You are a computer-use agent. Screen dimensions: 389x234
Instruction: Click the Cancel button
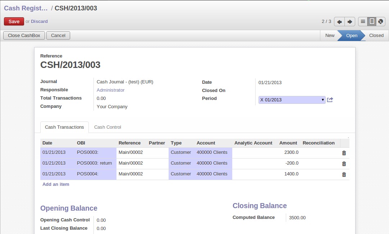(x=58, y=36)
